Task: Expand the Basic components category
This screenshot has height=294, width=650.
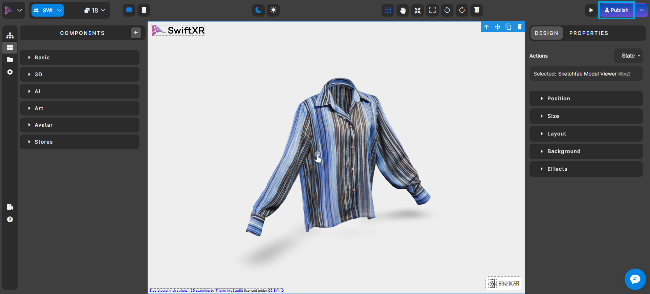Action: pyautogui.click(x=80, y=58)
